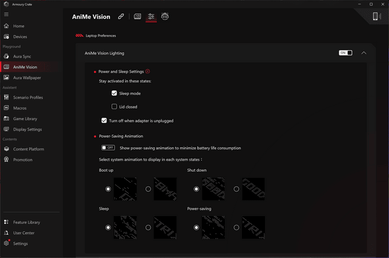Click the User Center icon

7,233
